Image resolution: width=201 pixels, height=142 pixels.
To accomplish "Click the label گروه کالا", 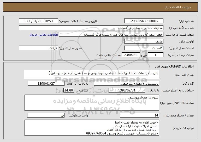I will tap(188, 84).
